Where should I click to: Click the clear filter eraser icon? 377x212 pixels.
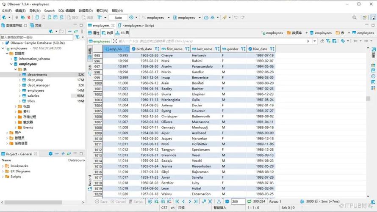(322, 41)
